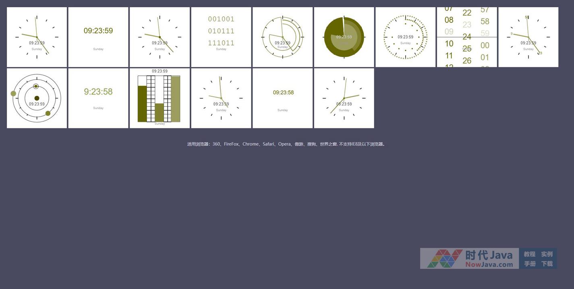Select the outlined arc sector clock

282,37
